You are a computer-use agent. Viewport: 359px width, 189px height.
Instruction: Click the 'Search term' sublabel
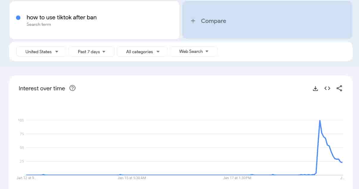click(39, 24)
